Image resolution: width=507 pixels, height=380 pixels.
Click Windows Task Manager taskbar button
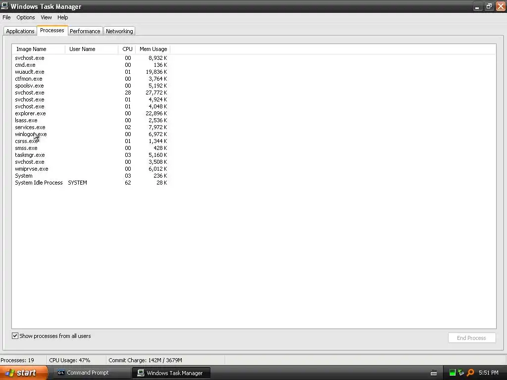171,373
